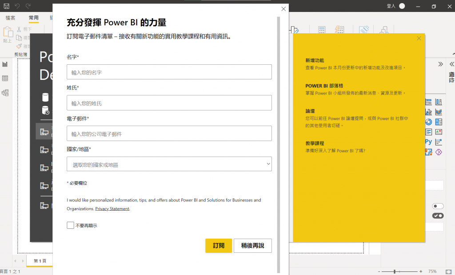Image resolution: width=455 pixels, height=275 pixels.
Task: Click the 訂閱 subscribe button
Action: click(x=219, y=246)
